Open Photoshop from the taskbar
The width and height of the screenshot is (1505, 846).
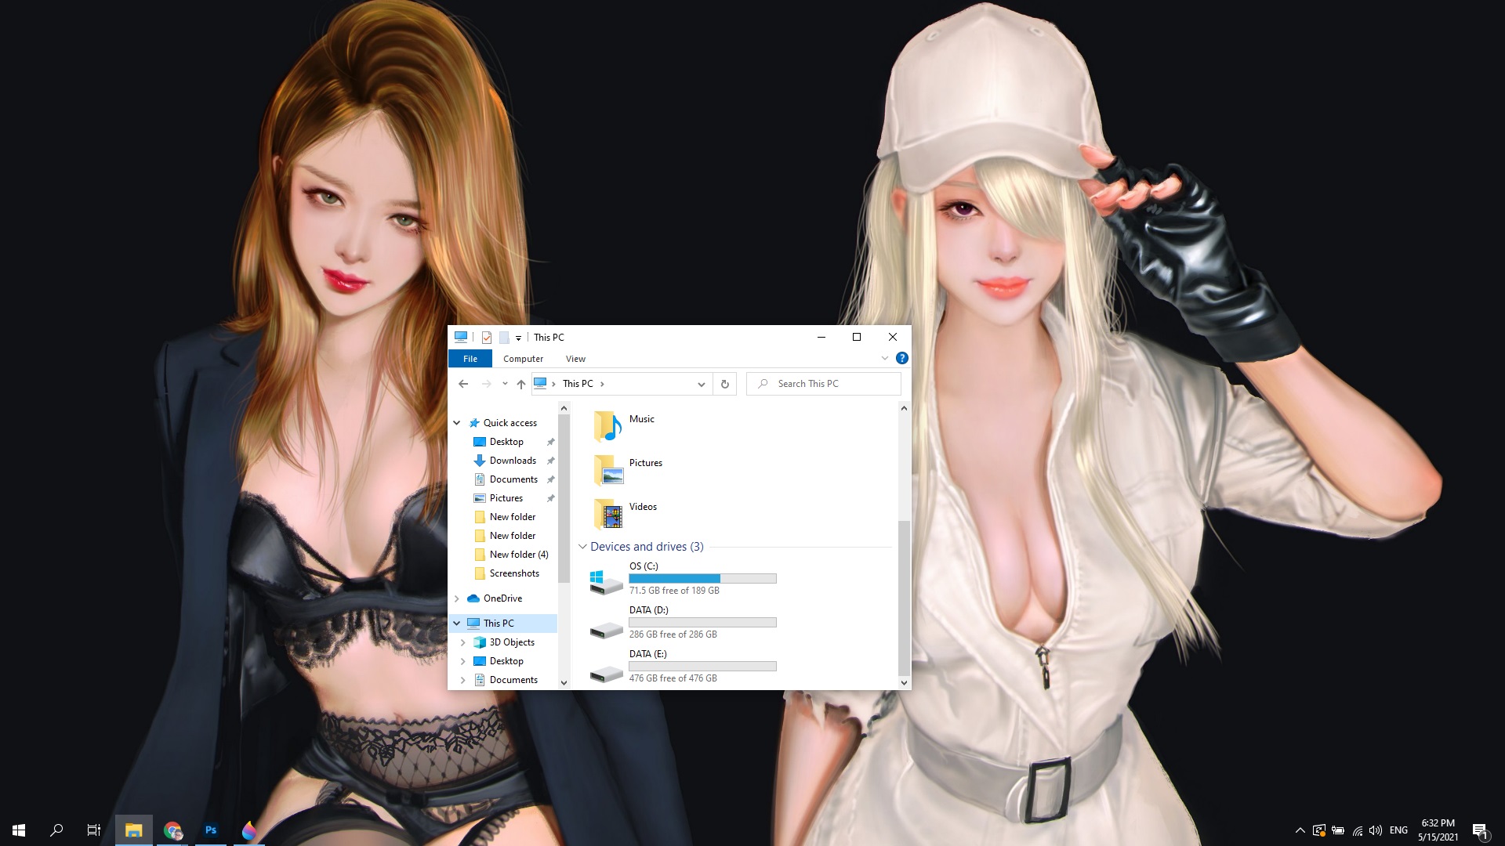(x=211, y=830)
